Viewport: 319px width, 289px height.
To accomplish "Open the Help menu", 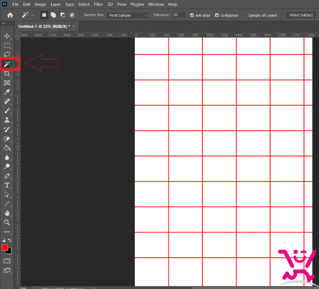I will coord(173,4).
